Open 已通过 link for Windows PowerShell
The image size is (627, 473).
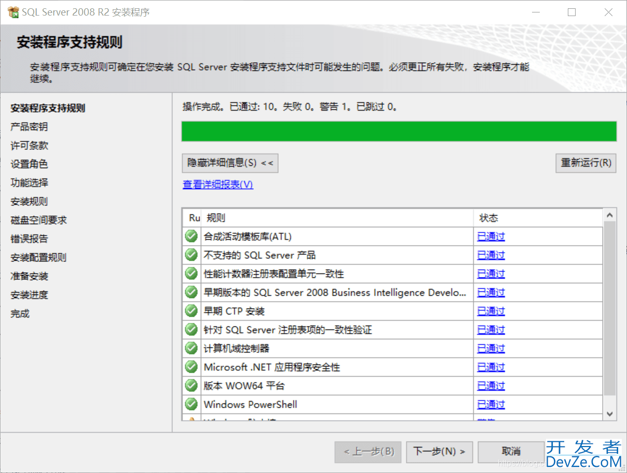(491, 405)
